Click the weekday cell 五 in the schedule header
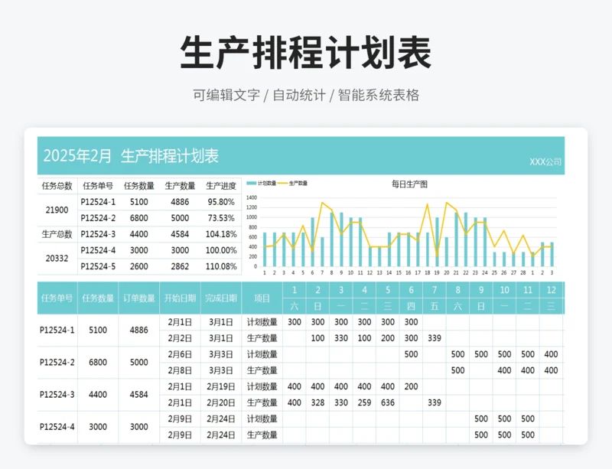612x469 pixels. 435,307
